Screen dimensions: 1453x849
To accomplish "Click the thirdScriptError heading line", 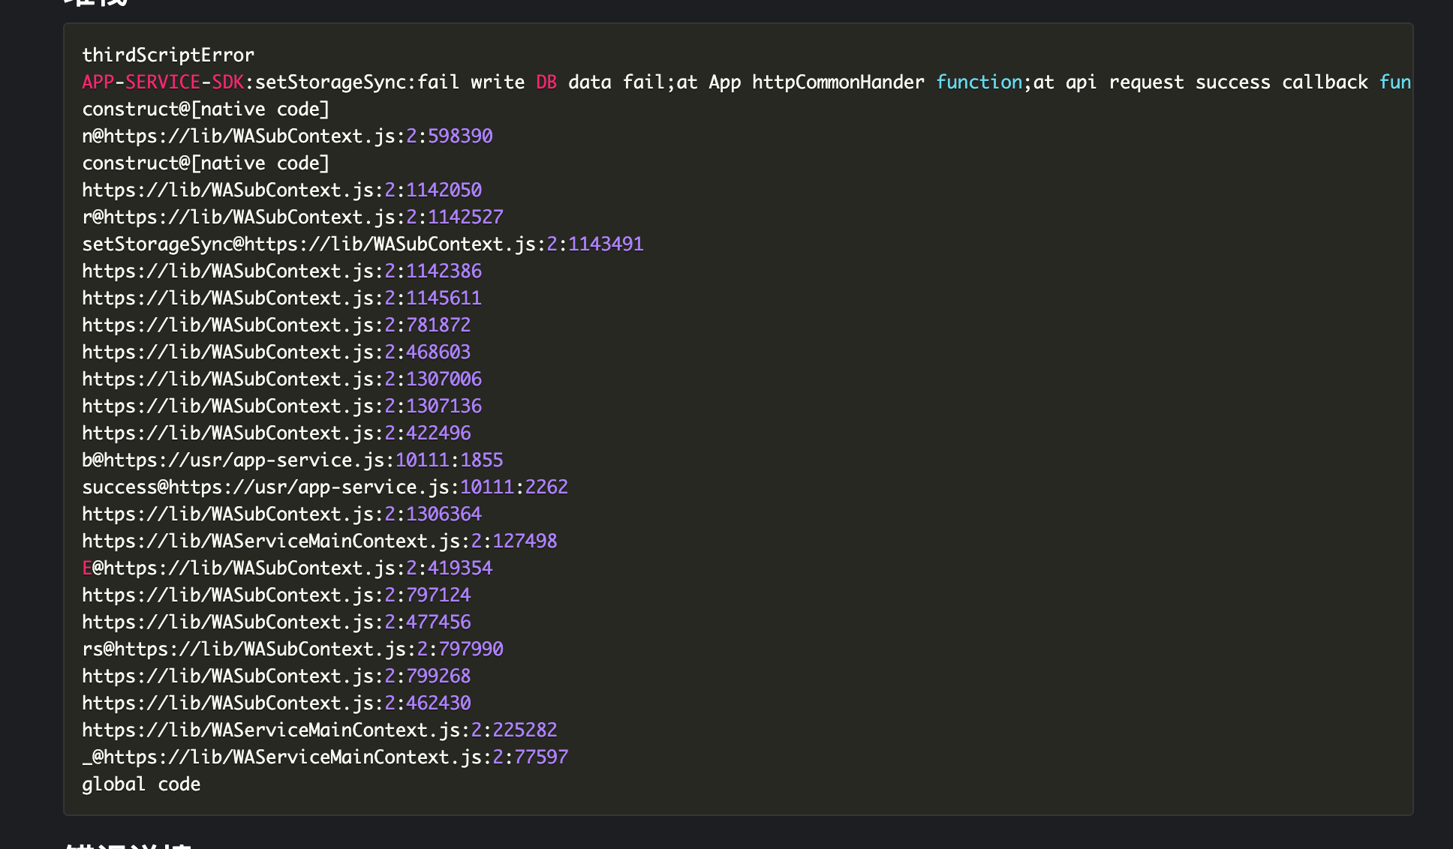I will click(168, 55).
